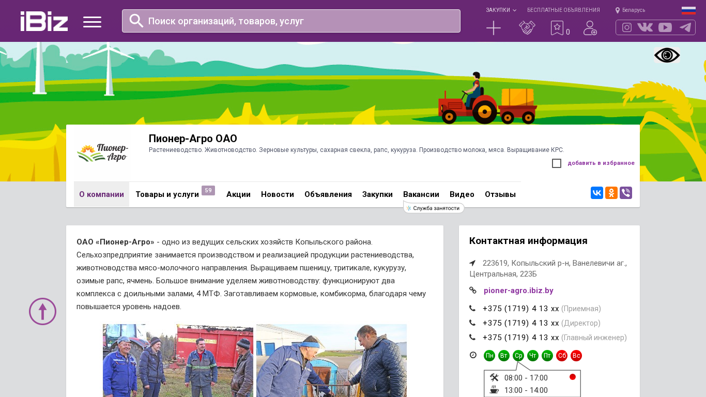Focus the search organizations input field
706x397 pixels.
pos(291,21)
